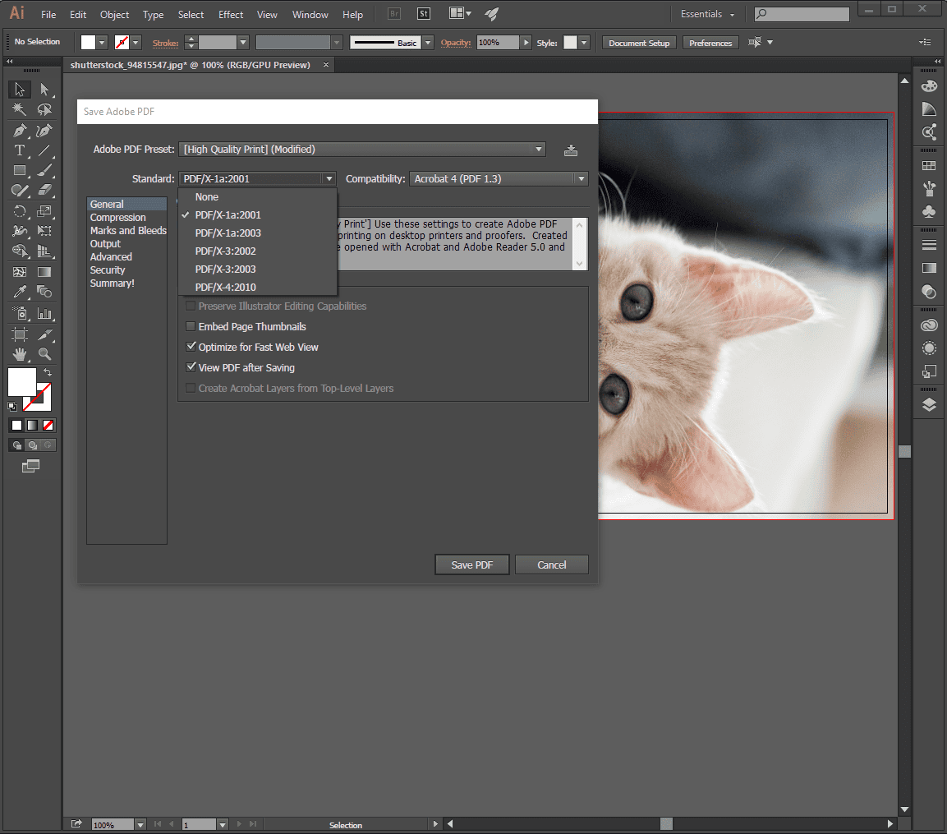Open the Layers panel icon
947x834 pixels.
click(929, 404)
